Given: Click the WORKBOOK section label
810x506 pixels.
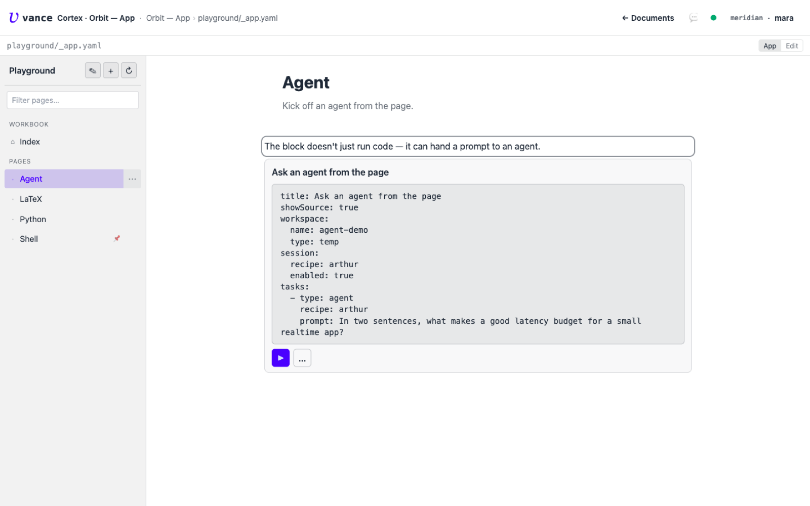Looking at the screenshot, I should click(29, 124).
